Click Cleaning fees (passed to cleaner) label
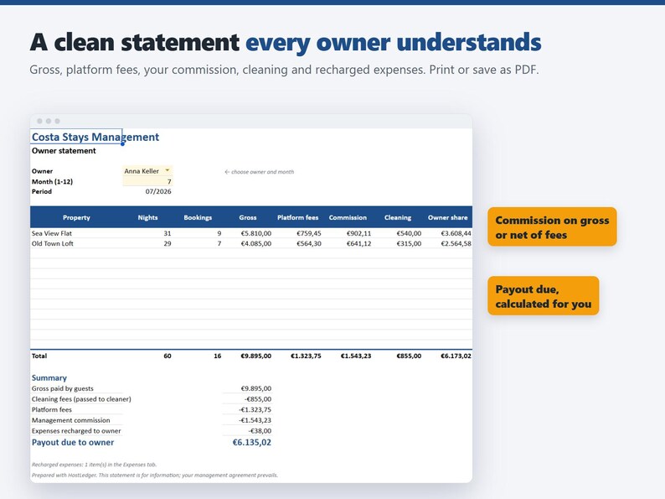Screen dimensions: 665x499 pos(81,398)
